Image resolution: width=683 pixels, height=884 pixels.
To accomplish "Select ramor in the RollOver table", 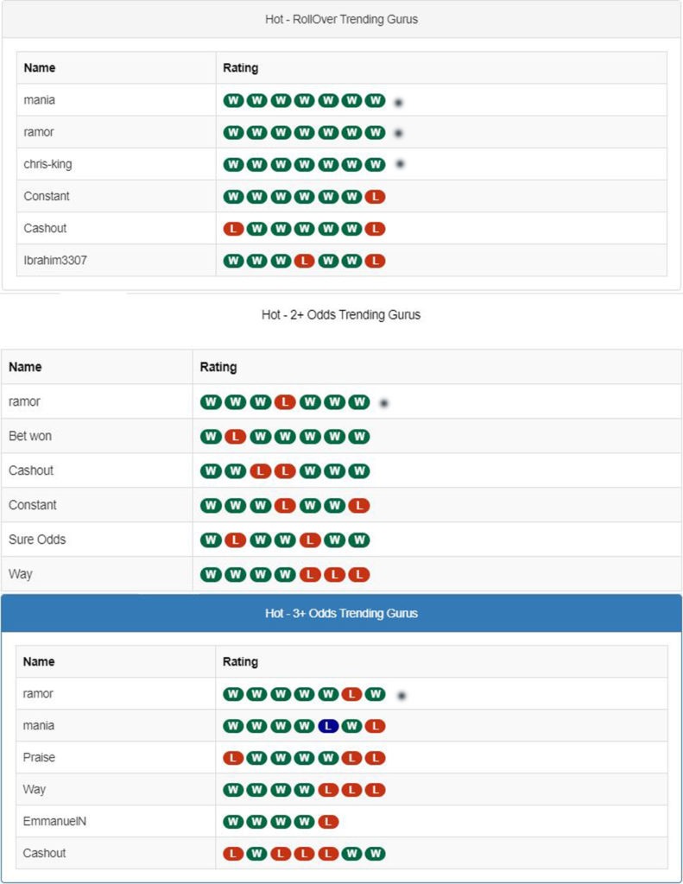I will tap(39, 132).
